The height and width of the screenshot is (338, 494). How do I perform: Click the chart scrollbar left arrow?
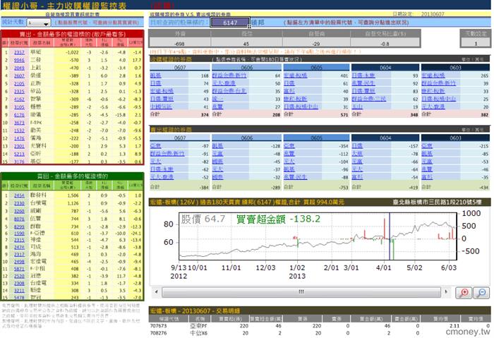tap(156, 291)
